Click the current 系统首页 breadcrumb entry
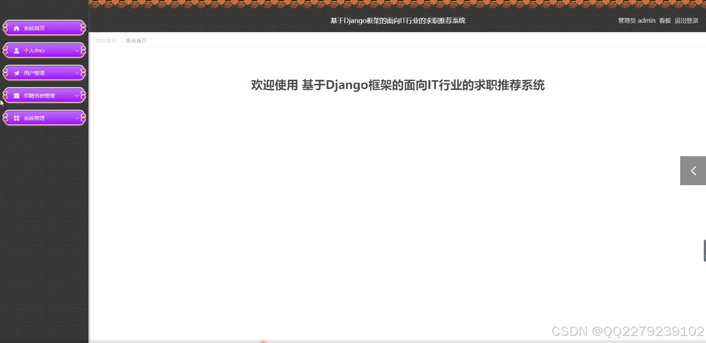The image size is (706, 343). coord(136,40)
